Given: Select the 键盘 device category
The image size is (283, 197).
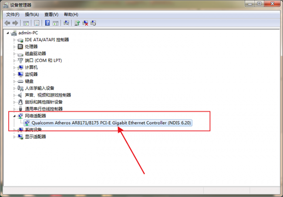Looking at the screenshot, I should 29,81.
